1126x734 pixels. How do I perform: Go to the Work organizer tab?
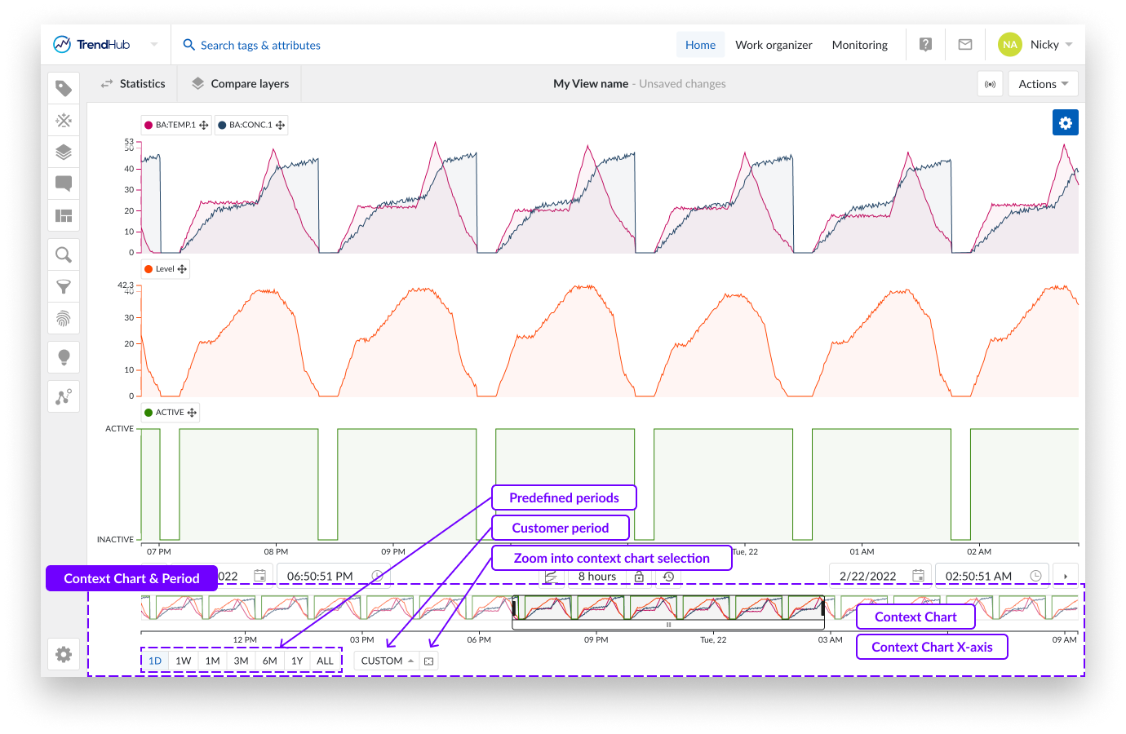click(x=774, y=45)
